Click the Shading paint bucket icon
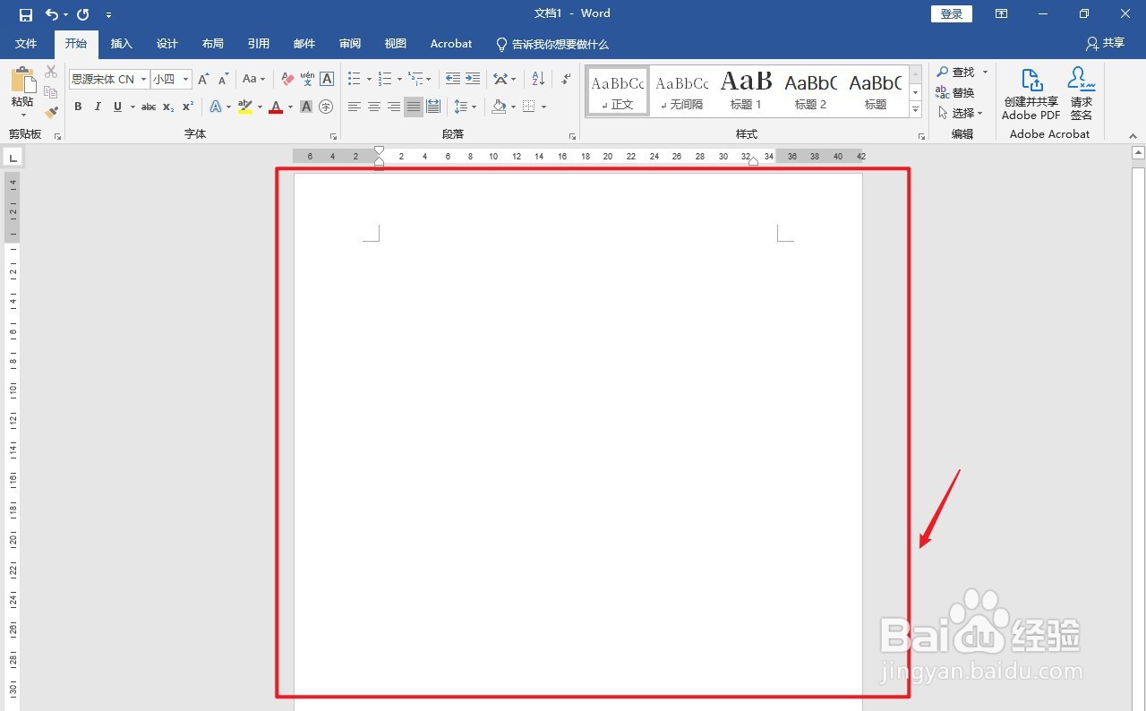Viewport: 1146px width, 711px height. 499,107
